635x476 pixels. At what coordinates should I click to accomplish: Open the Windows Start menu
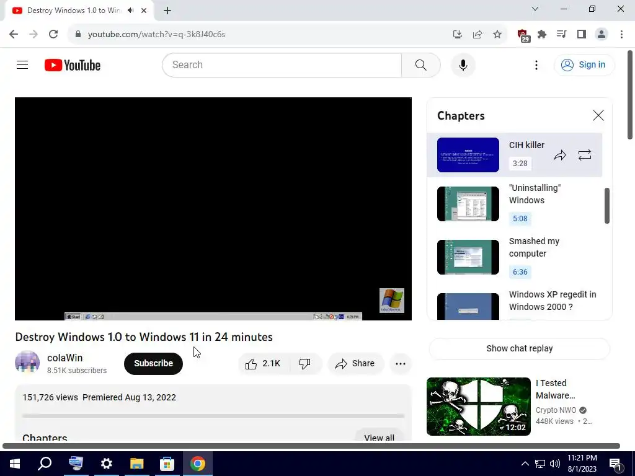(x=15, y=464)
